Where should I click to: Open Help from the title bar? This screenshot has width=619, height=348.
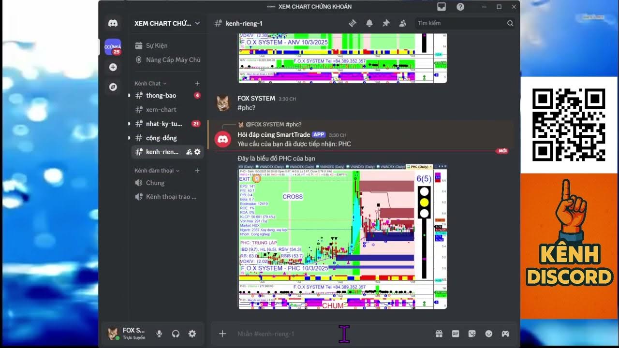tap(460, 7)
